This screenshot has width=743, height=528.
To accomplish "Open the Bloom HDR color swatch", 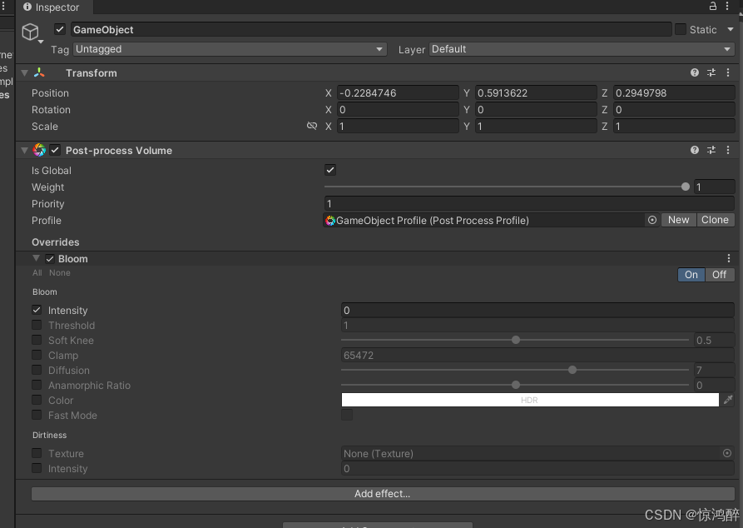I will click(x=530, y=400).
